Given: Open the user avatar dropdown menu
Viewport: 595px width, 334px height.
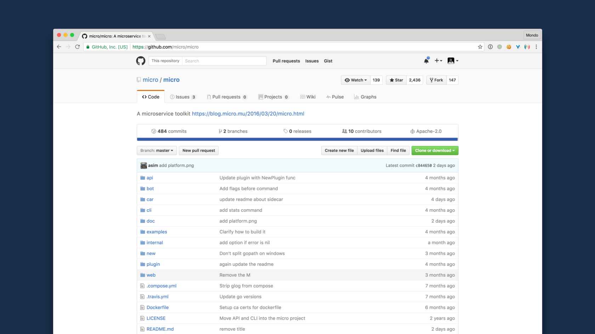Looking at the screenshot, I should (453, 61).
